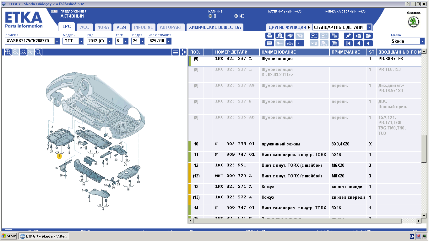Click the list view icon below printer

tap(270, 43)
